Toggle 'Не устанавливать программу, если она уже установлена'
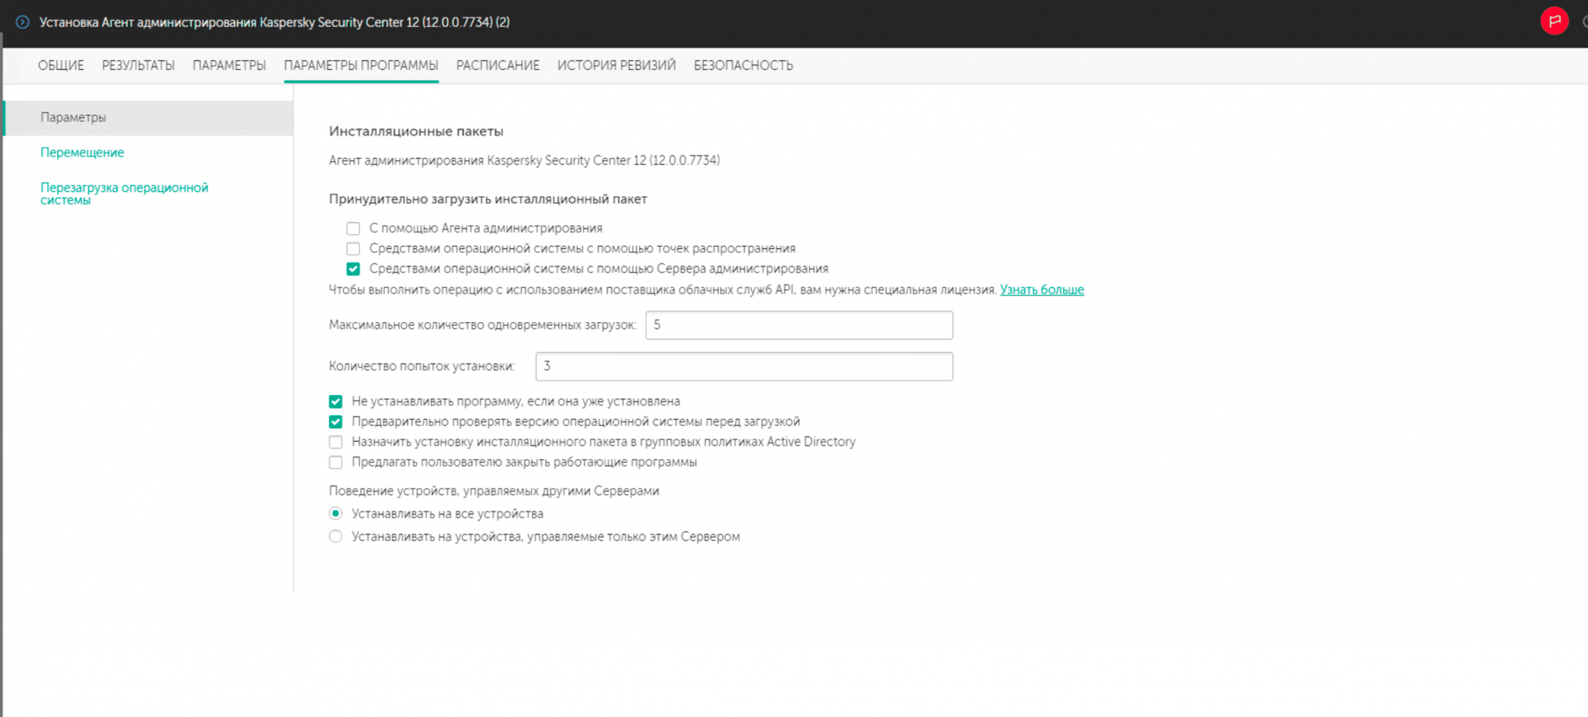 (336, 401)
